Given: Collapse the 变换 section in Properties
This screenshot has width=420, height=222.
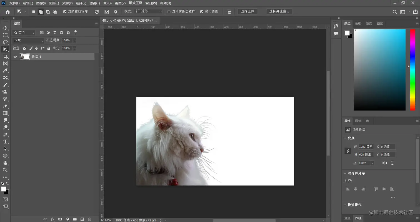Looking at the screenshot, I should (x=345, y=138).
